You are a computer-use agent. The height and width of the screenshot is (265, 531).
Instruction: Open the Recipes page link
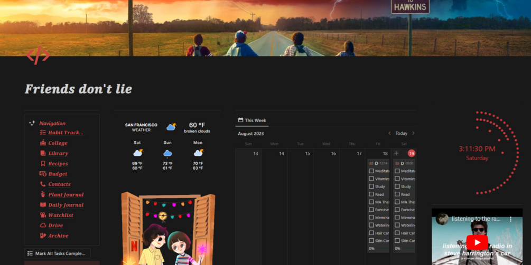tap(58, 164)
